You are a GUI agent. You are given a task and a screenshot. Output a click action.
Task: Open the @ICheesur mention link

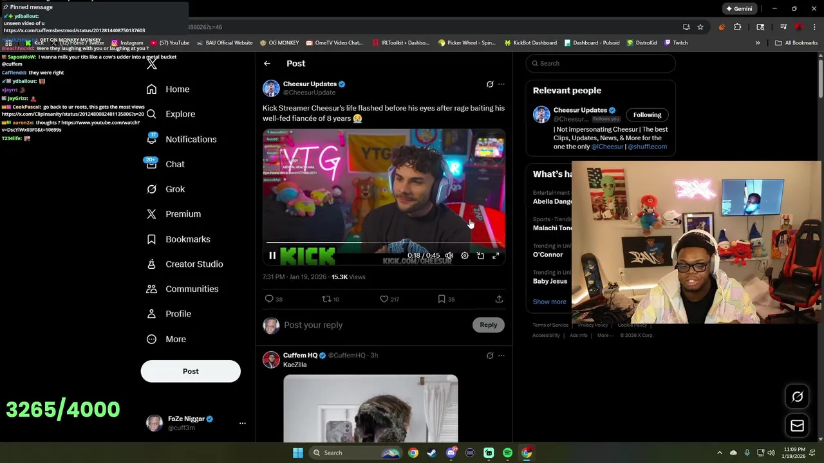coord(607,147)
